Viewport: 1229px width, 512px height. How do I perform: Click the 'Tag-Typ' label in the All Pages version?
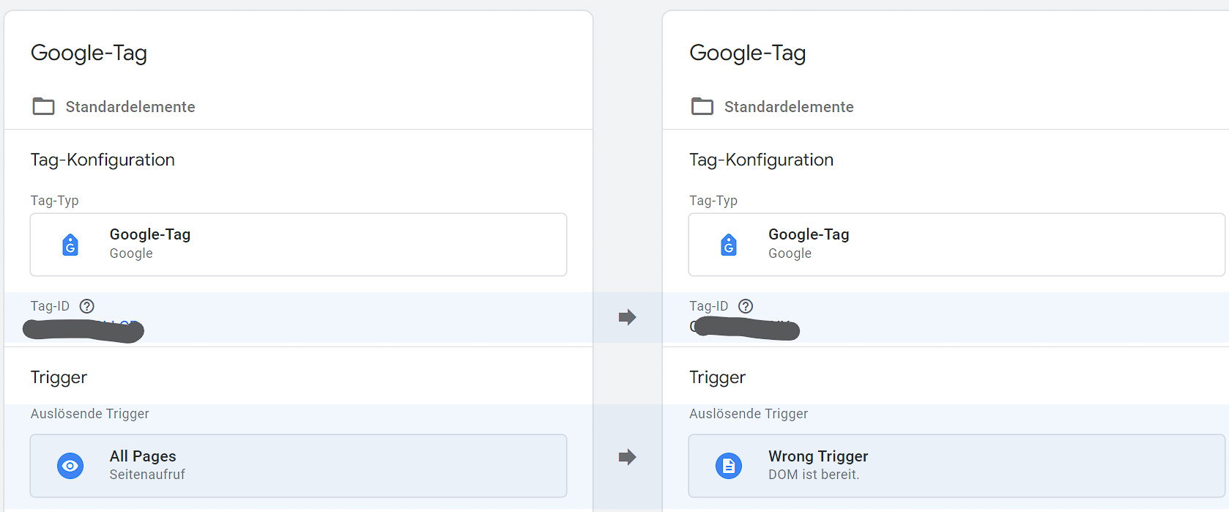55,201
